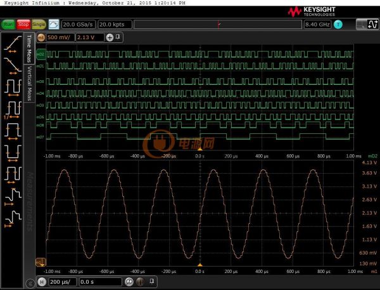The height and width of the screenshot is (290, 380).
Task: Click the yellow Single acquisition button
Action: coord(39,25)
